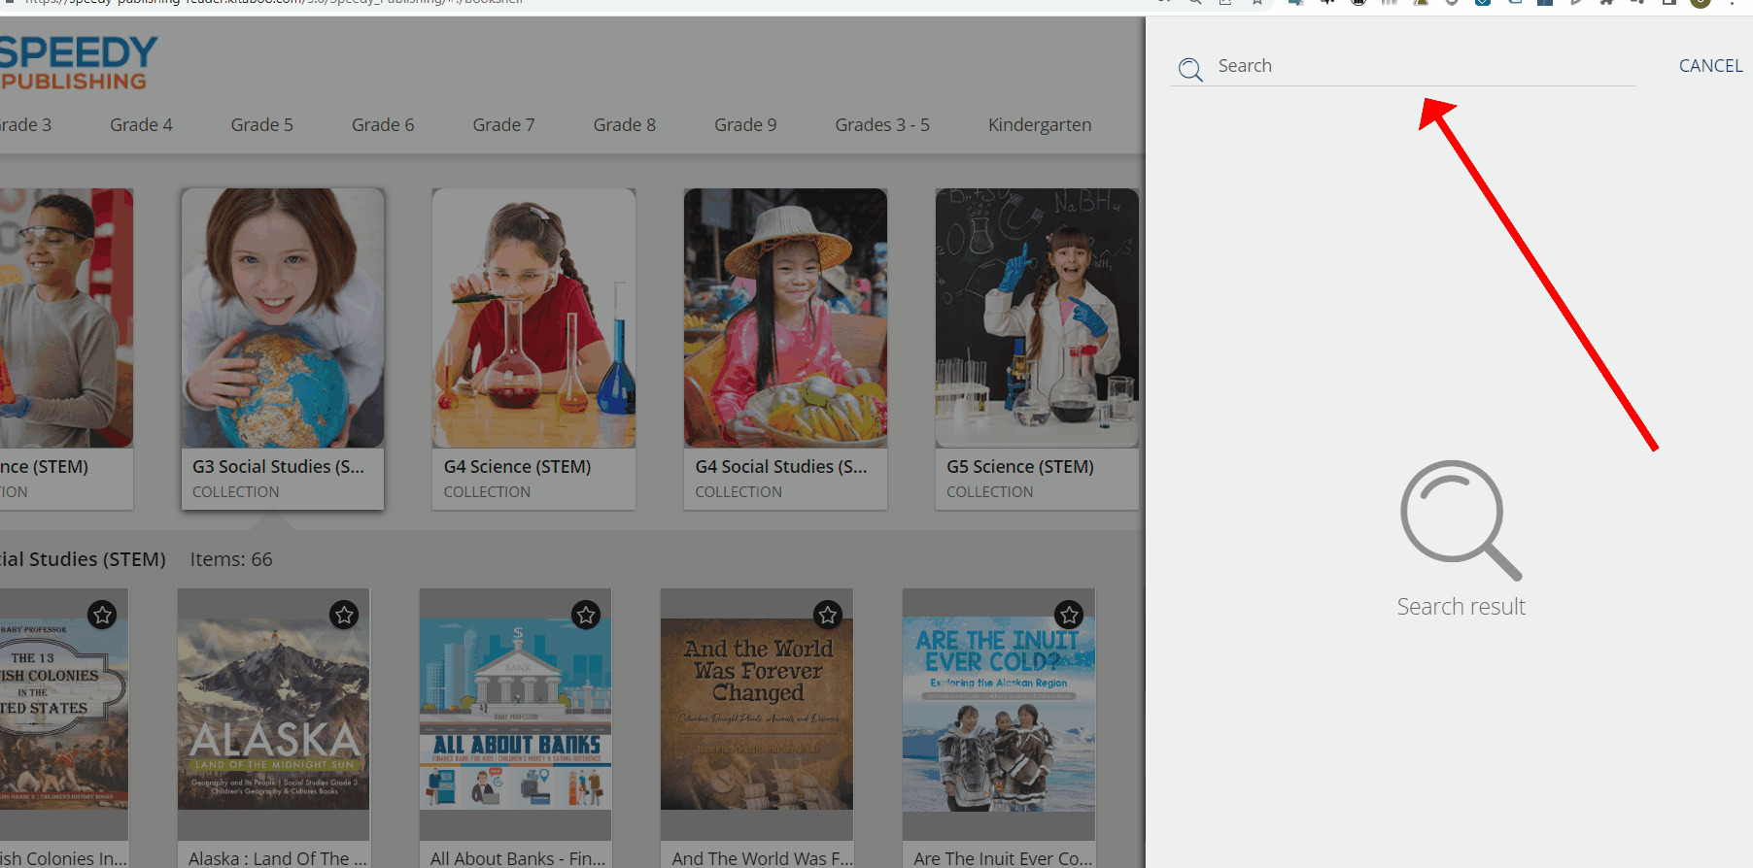Click the G4 Science (STEM) title text

point(517,467)
